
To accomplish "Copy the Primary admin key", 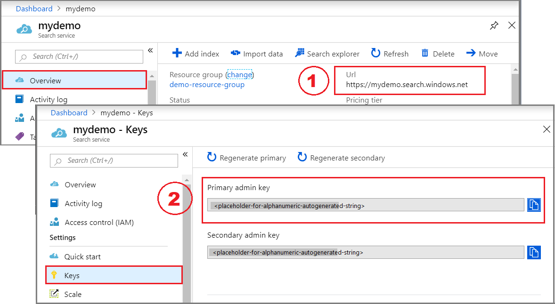I will point(534,205).
